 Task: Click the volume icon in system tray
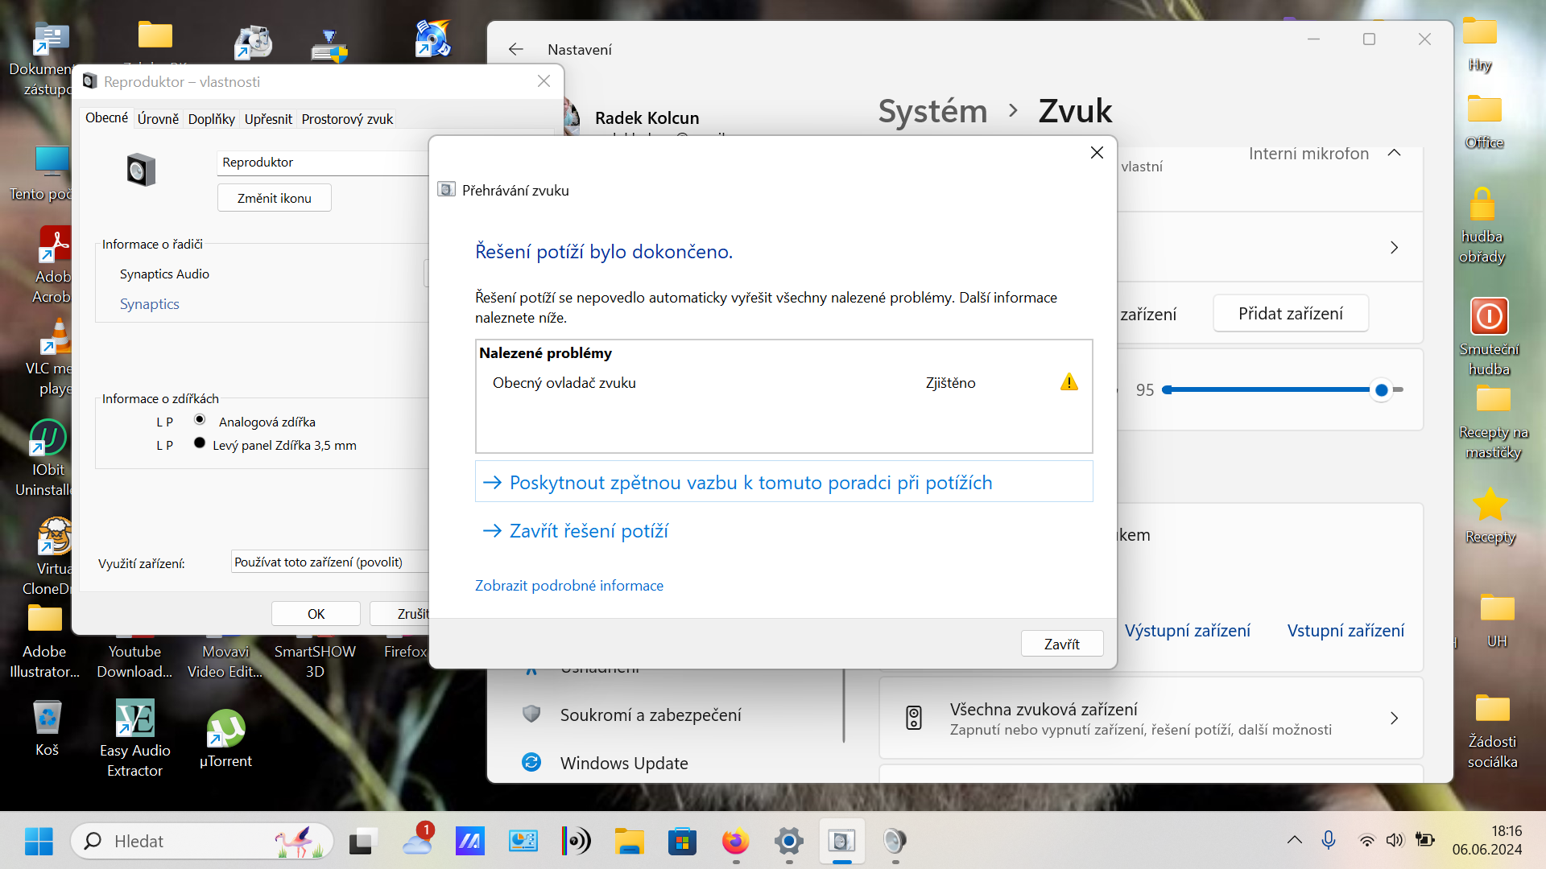pyautogui.click(x=1395, y=840)
